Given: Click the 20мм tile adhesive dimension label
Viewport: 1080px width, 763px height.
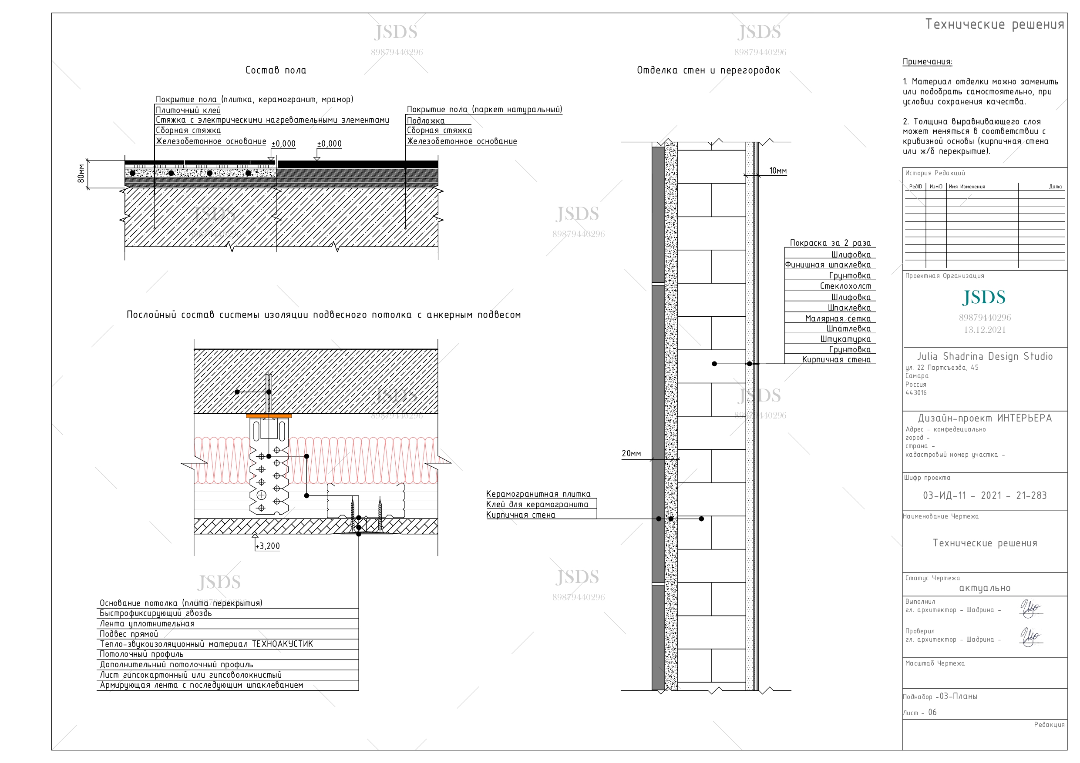Looking at the screenshot, I should tap(631, 454).
